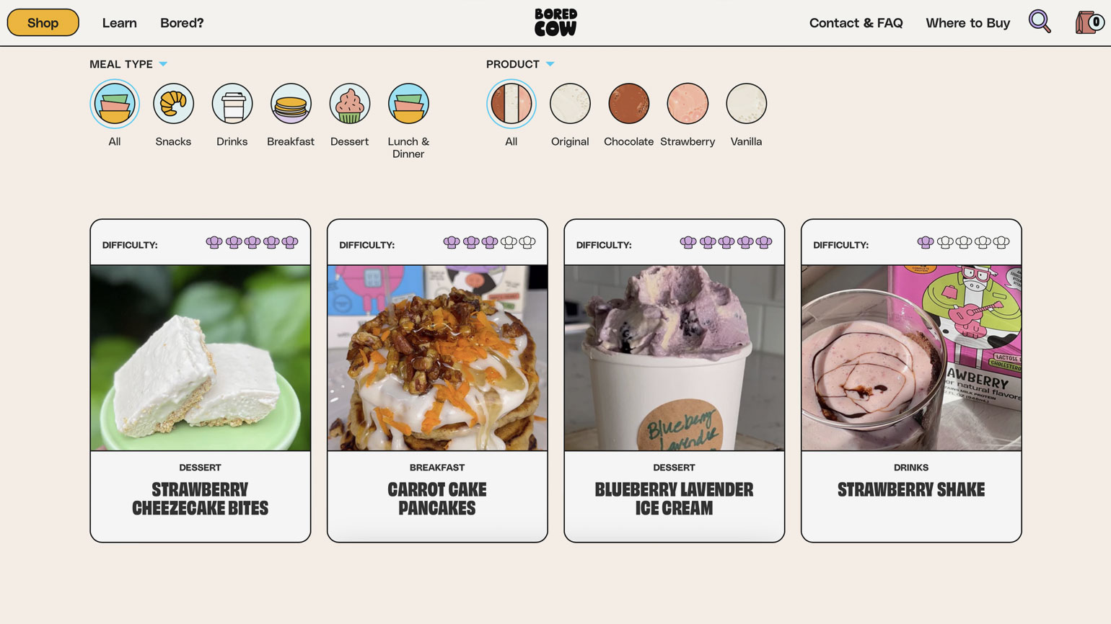Open the Bored? menu item
The image size is (1111, 624).
[182, 23]
